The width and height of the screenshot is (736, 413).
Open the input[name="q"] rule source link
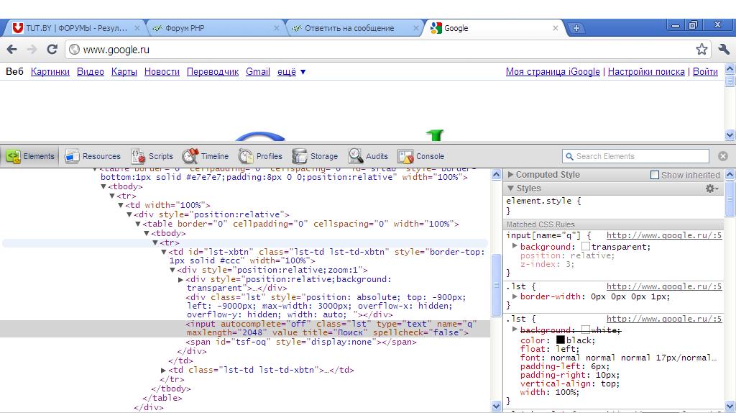point(663,235)
